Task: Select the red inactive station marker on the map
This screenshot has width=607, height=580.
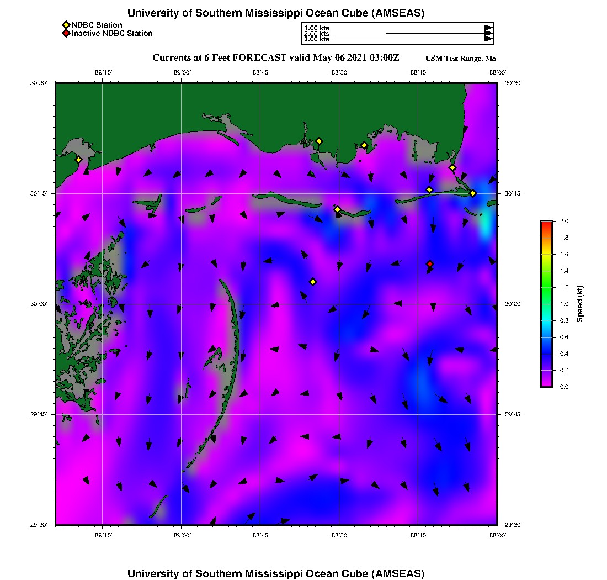Action: pyautogui.click(x=430, y=264)
